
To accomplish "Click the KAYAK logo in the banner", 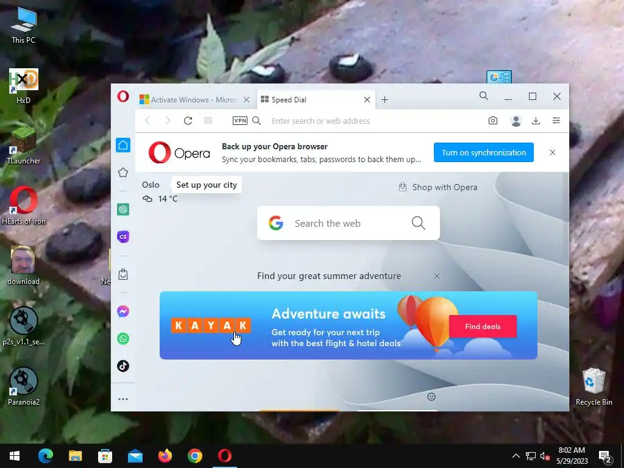I will tap(210, 325).
